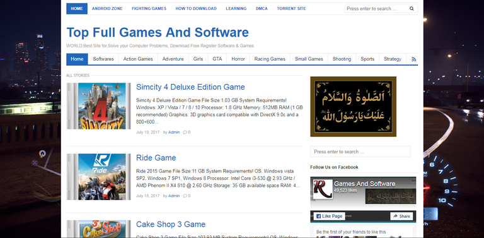Click the Top Full Games And Software site title
Screen dimensions: 484x238
pos(158,32)
